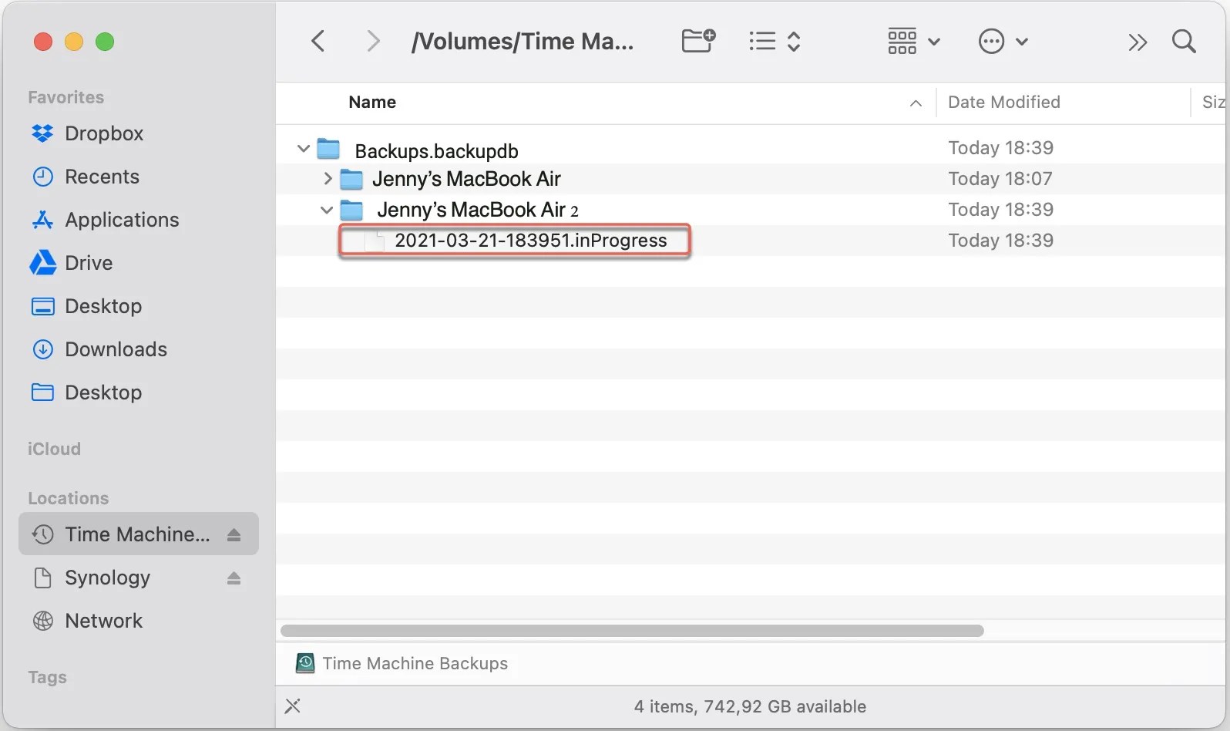The image size is (1230, 731).
Task: Click the tools icon in the status bar
Action: click(293, 706)
